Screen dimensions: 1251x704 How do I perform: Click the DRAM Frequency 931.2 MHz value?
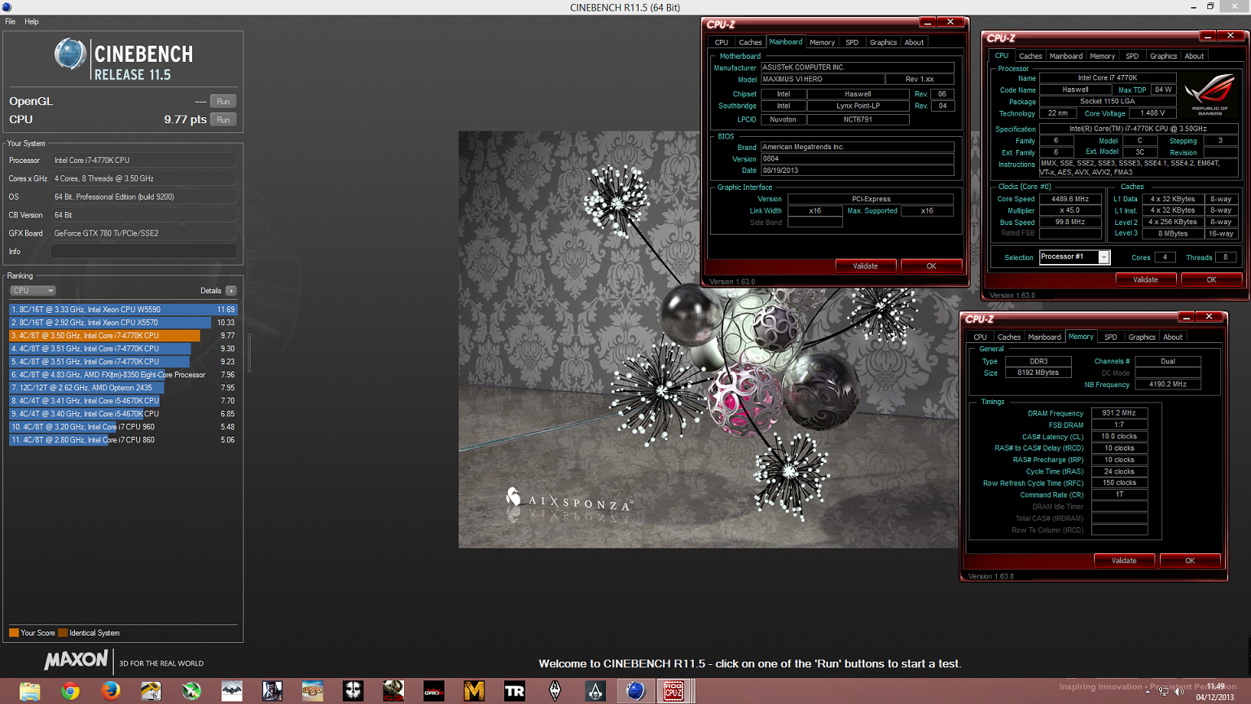pos(1119,413)
